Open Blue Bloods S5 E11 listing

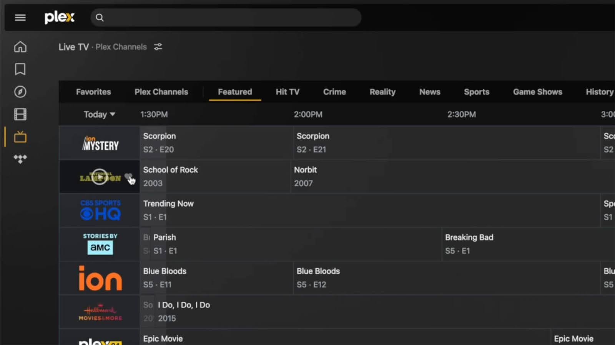[x=216, y=278]
